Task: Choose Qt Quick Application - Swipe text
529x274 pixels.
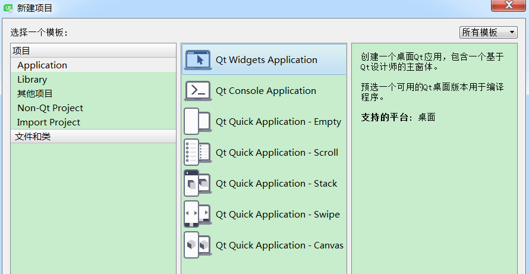Action: (x=278, y=215)
